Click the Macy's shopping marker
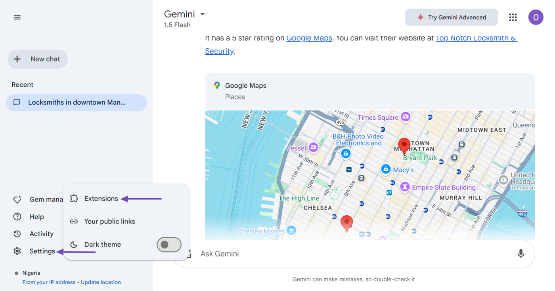Image resolution: width=555 pixels, height=291 pixels. pyautogui.click(x=386, y=169)
